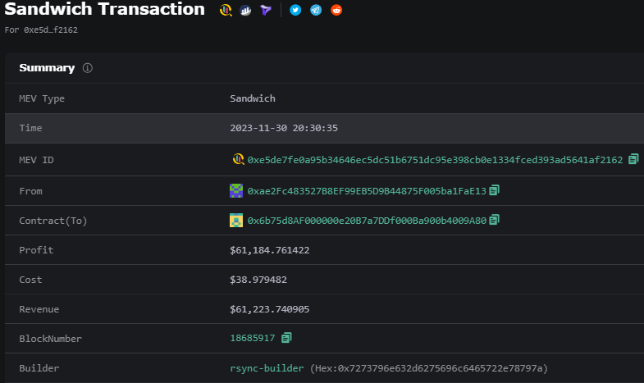
Task: Click the Contract(To) identicon avatar
Action: coord(236,221)
